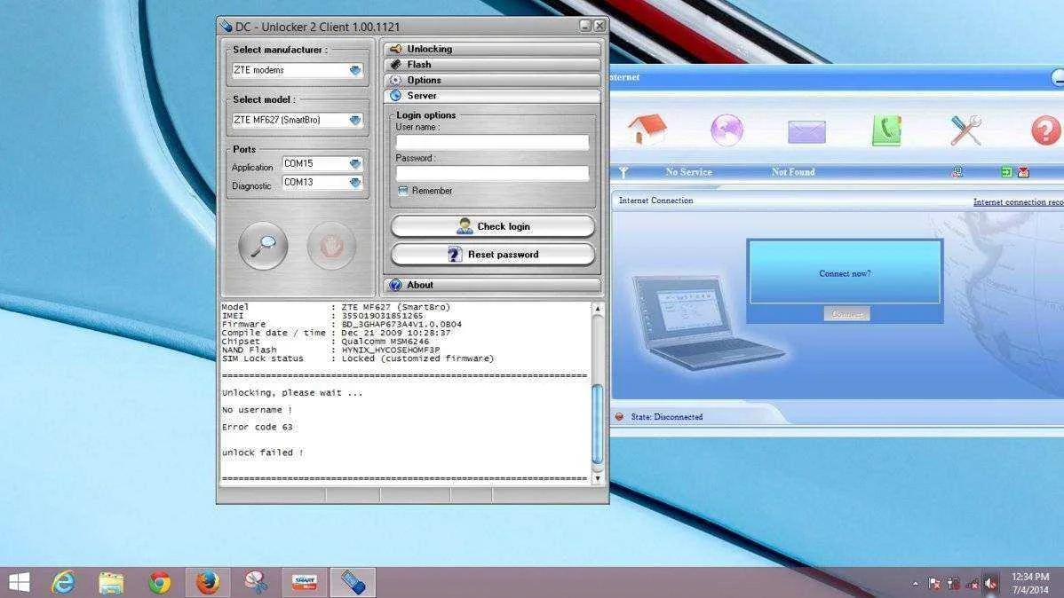Screen dimensions: 1064x598
Task: Click the Reset password button
Action: point(493,255)
